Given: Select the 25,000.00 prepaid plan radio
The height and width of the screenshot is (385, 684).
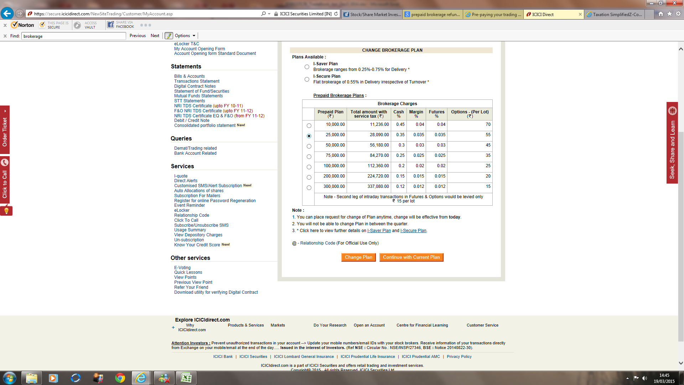Looking at the screenshot, I should tap(309, 136).
